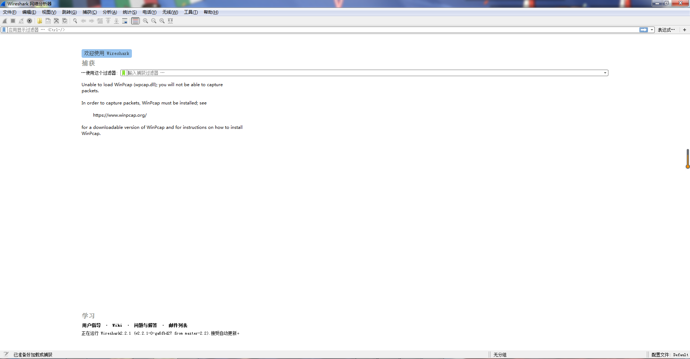
Task: Click the display filter bookmark icon
Action: coord(4,30)
